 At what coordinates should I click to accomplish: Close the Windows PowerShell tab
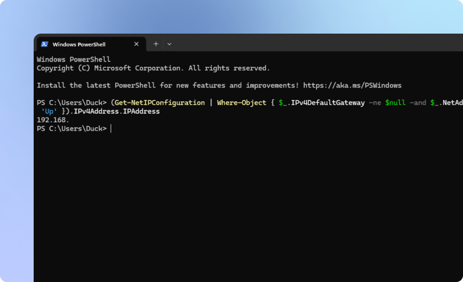tap(136, 44)
